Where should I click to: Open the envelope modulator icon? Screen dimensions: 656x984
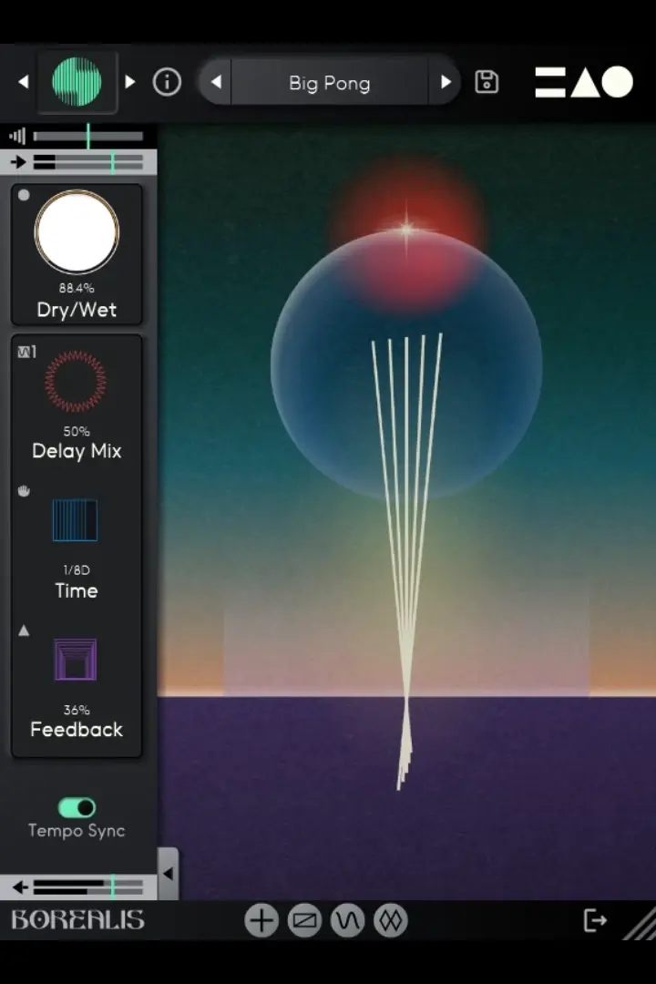coord(304,920)
